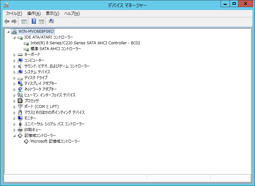Expand the ヒューマン インターフェイス デバイス node
The height and width of the screenshot is (186, 255).
[x=14, y=95]
